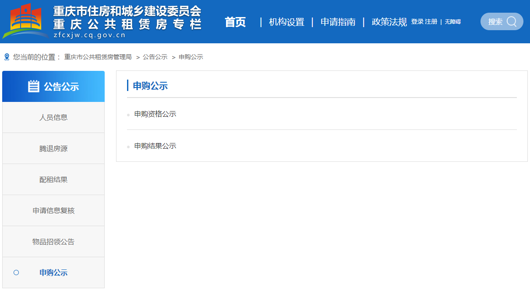Open 申请信息复核 sidebar entry
Screen dimensions: 530x290
tap(53, 211)
